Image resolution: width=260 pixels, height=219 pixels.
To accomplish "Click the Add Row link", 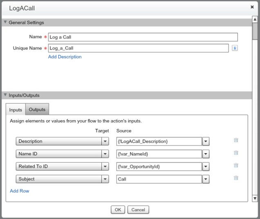I will click(19, 191).
